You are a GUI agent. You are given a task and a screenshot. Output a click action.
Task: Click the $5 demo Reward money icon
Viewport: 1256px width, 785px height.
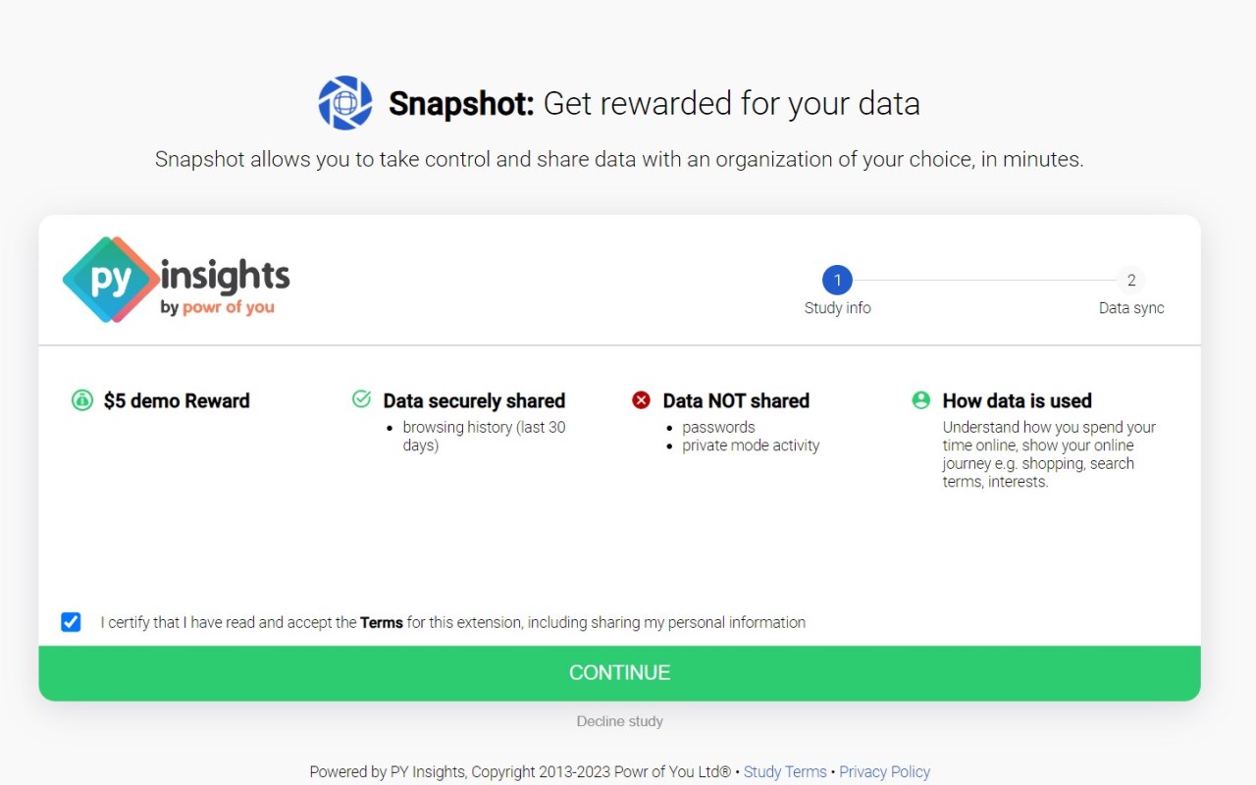point(82,400)
